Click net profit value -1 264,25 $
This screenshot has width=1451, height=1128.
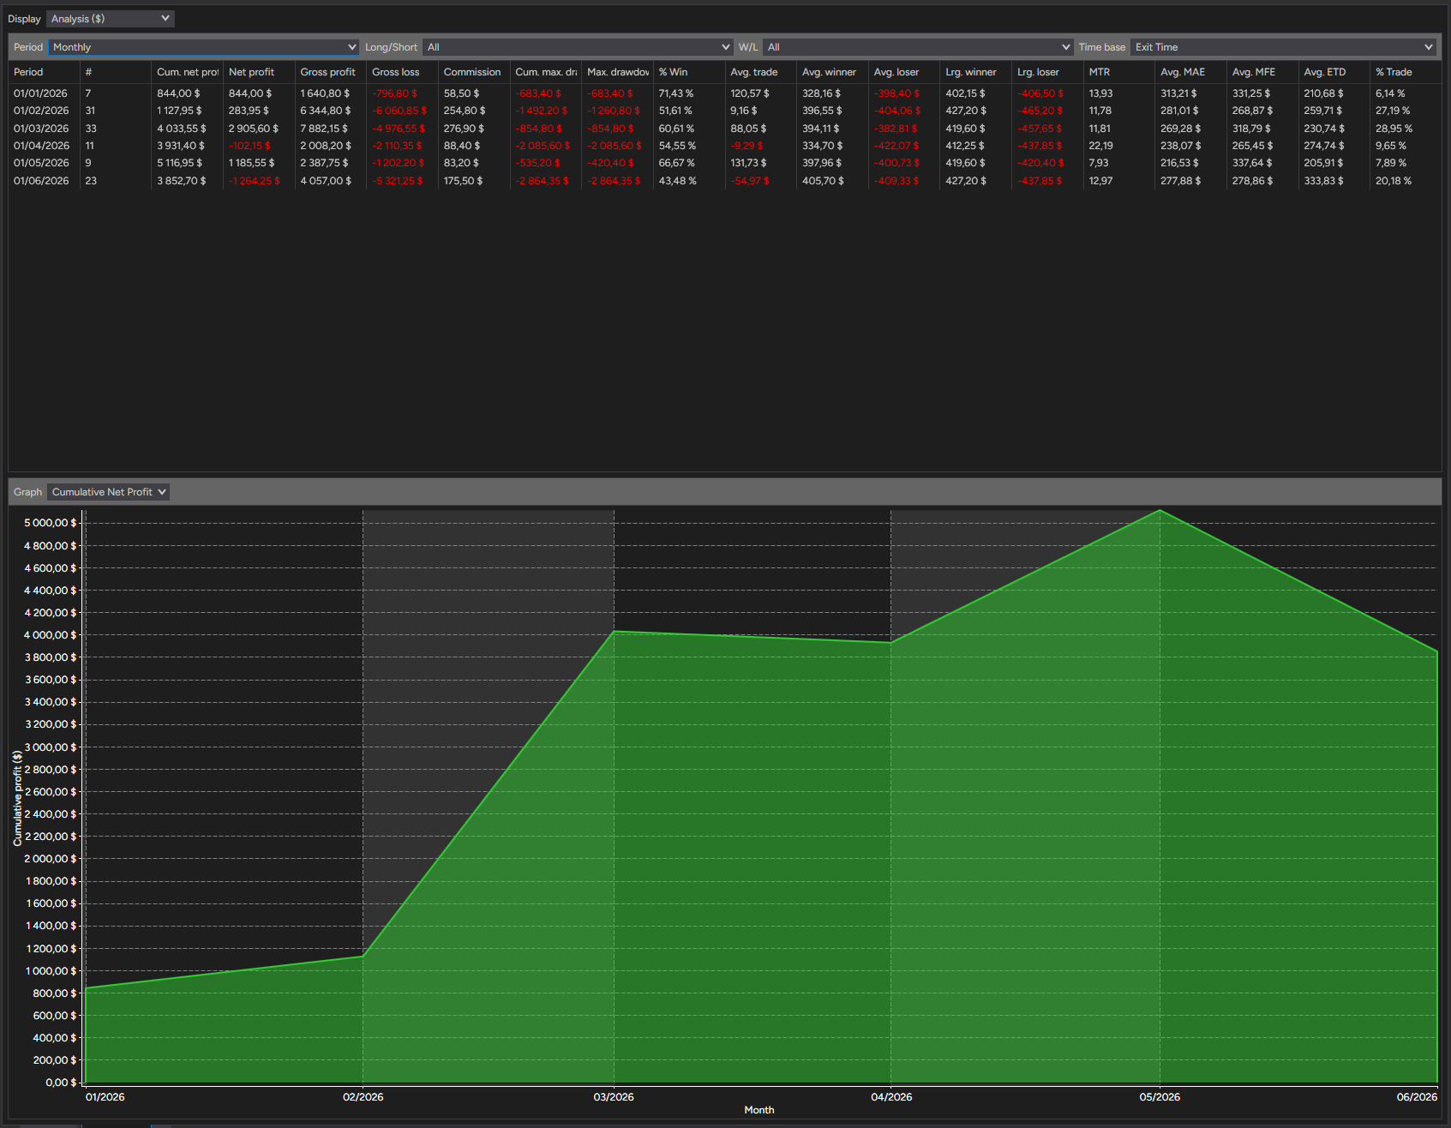[x=255, y=181]
